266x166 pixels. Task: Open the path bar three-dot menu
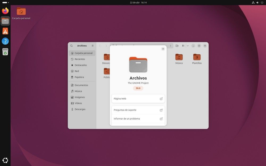pyautogui.click(x=171, y=46)
